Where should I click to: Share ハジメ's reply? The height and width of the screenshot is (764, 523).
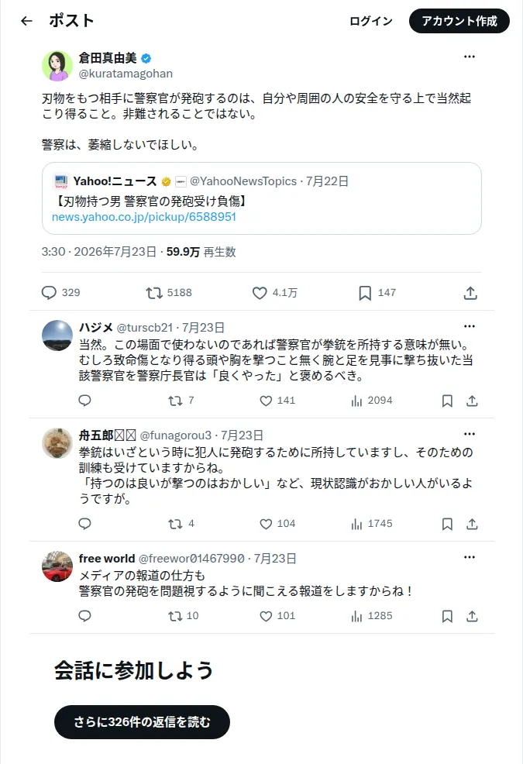click(472, 401)
